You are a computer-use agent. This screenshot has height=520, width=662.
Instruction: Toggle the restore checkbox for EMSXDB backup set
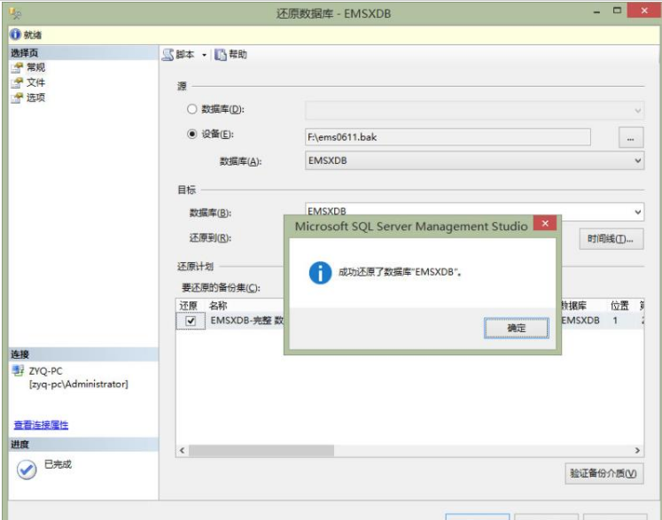point(191,321)
